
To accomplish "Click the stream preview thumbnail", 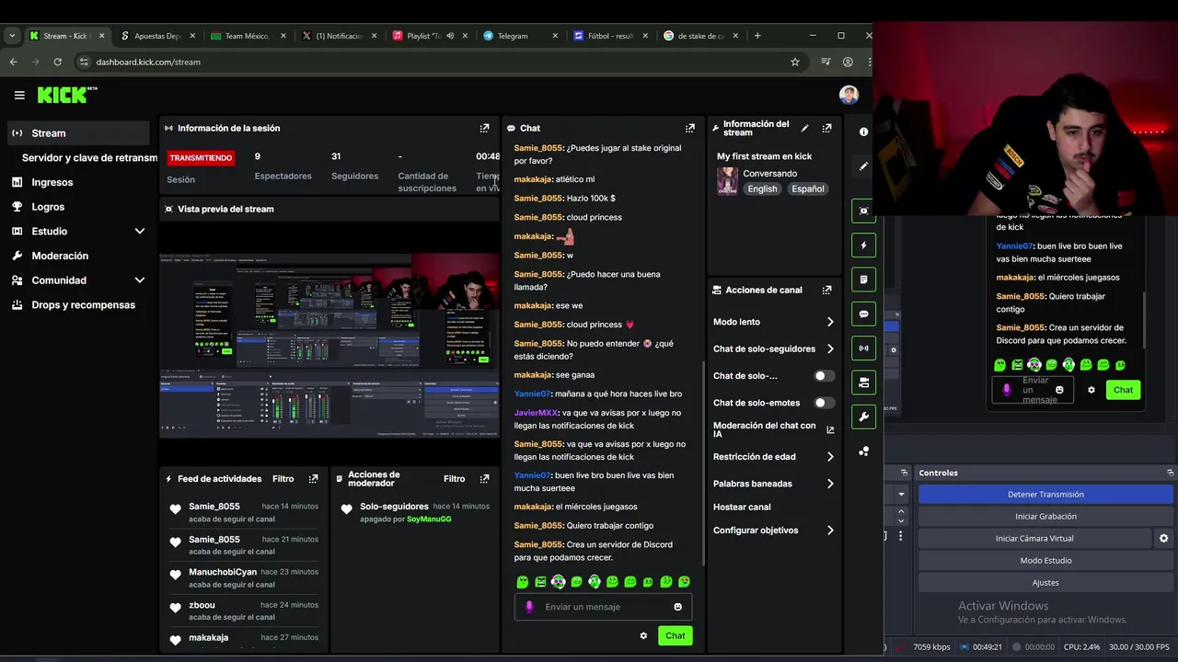I will click(x=329, y=345).
